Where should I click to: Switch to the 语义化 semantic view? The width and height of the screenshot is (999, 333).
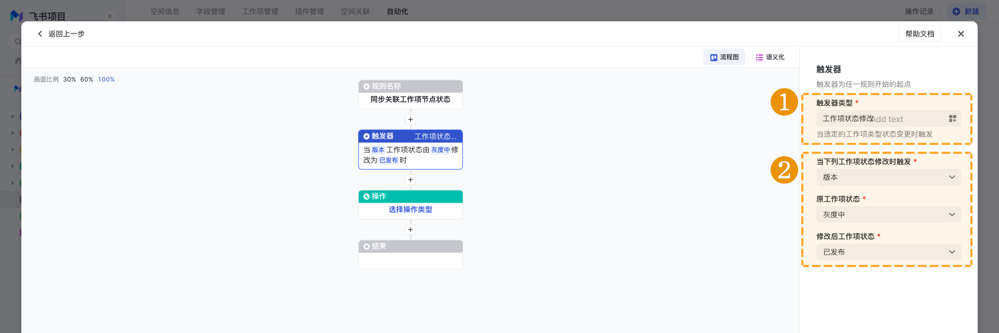tap(770, 57)
